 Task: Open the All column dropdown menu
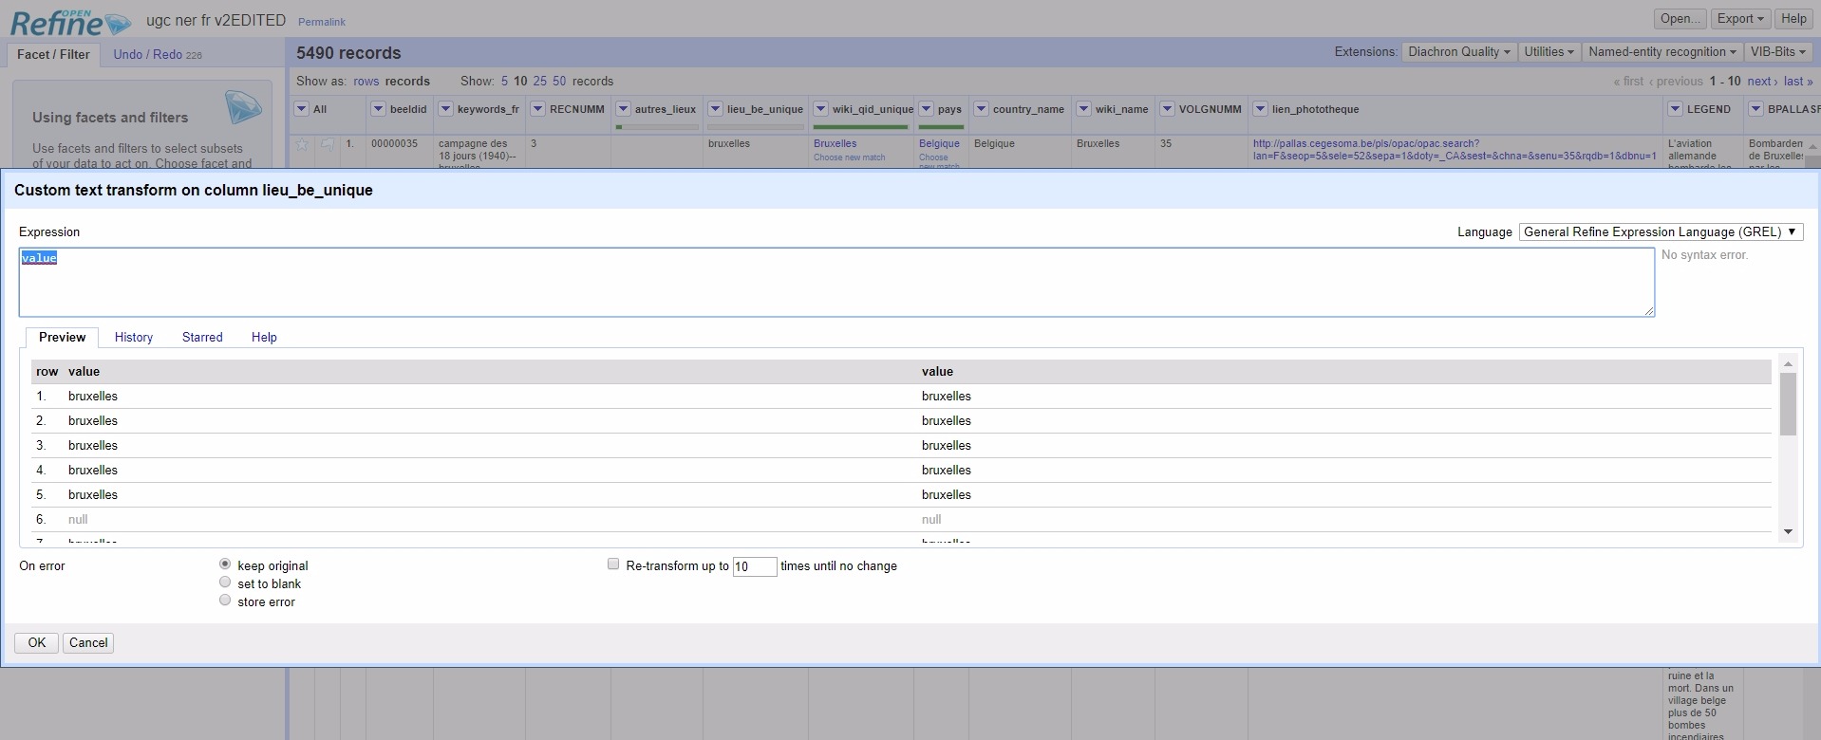click(x=301, y=109)
